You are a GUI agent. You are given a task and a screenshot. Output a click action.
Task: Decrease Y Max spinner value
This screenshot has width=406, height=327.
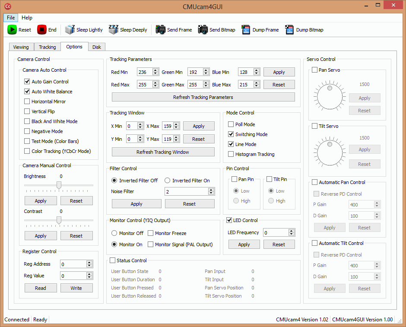point(176,141)
